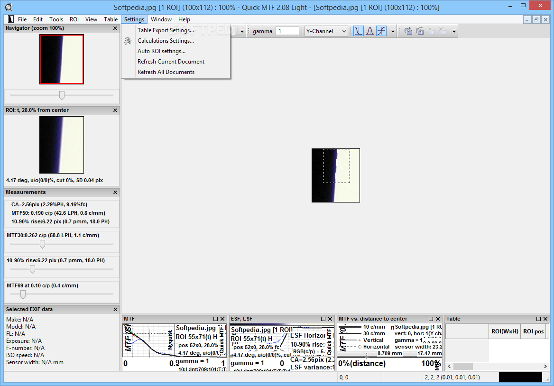Minimize the inner document window
This screenshot has height=386, width=554.
pos(527,20)
